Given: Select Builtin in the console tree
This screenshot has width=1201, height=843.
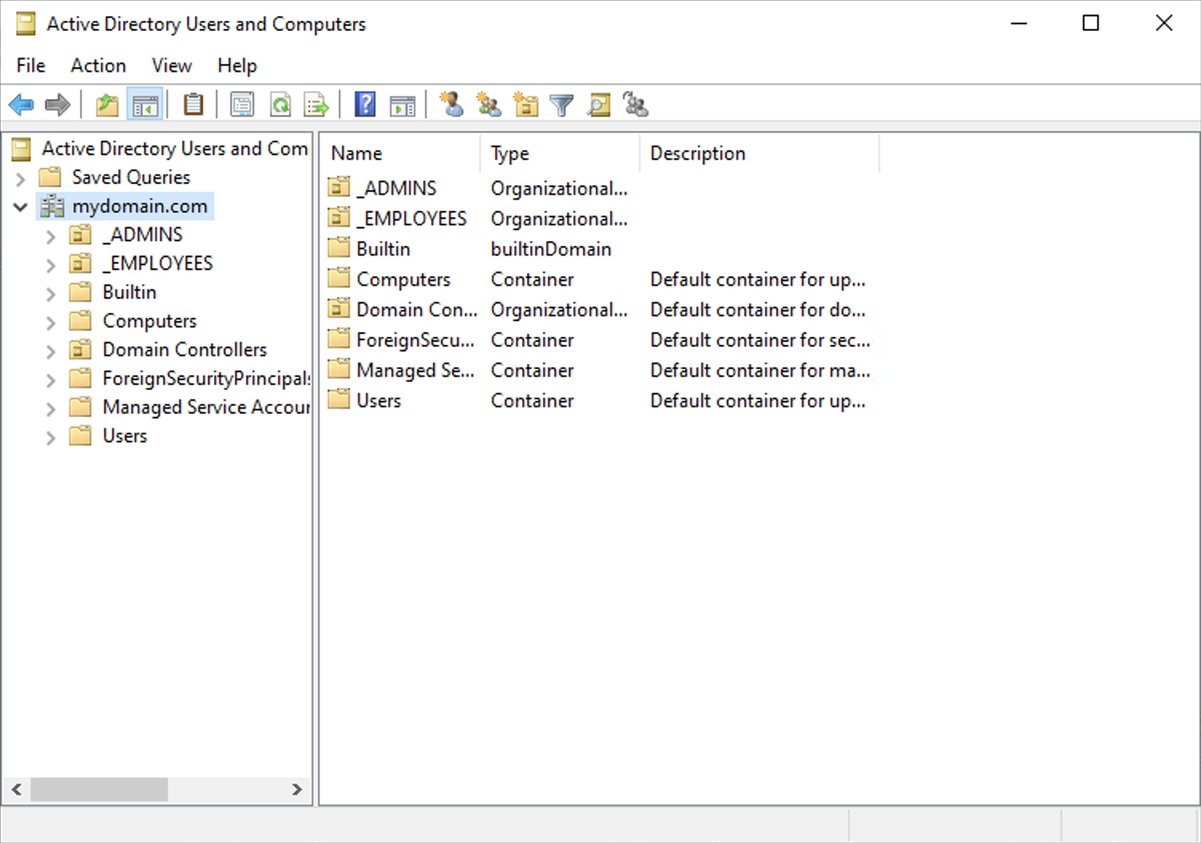Looking at the screenshot, I should (129, 292).
